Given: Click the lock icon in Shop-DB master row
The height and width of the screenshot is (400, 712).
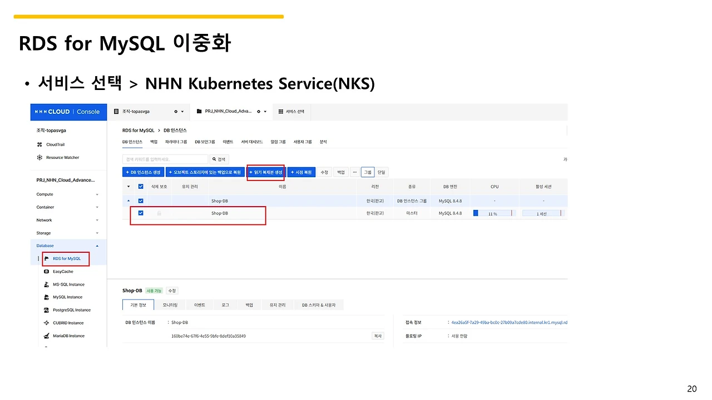Looking at the screenshot, I should point(159,213).
